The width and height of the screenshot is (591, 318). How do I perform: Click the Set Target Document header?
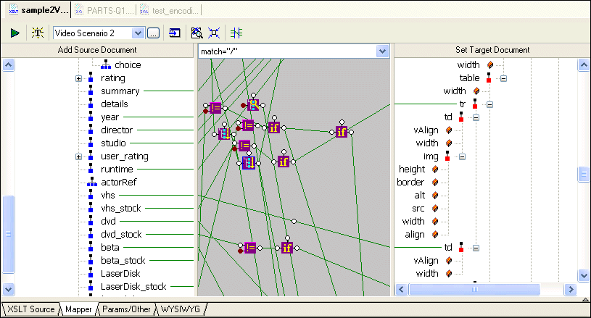point(492,50)
